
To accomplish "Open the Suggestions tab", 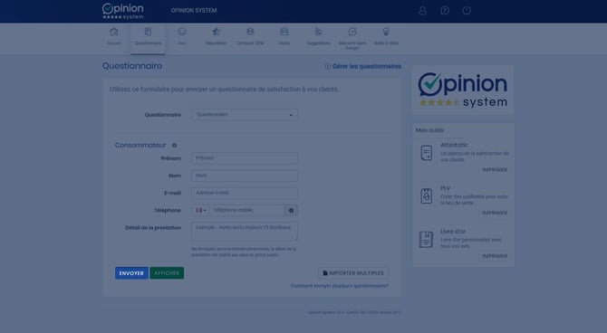I will pos(318,37).
